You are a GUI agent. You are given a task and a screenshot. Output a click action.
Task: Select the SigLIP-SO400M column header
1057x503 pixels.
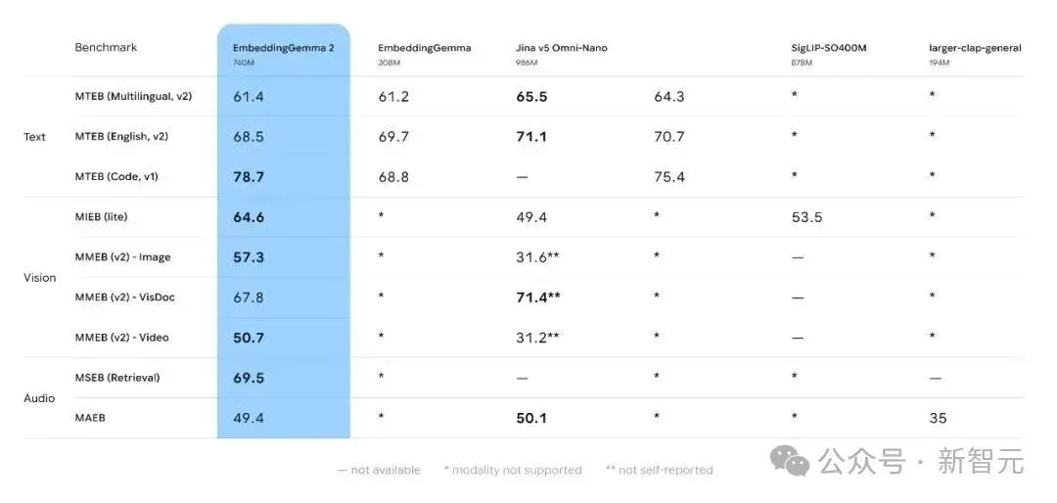pos(829,53)
